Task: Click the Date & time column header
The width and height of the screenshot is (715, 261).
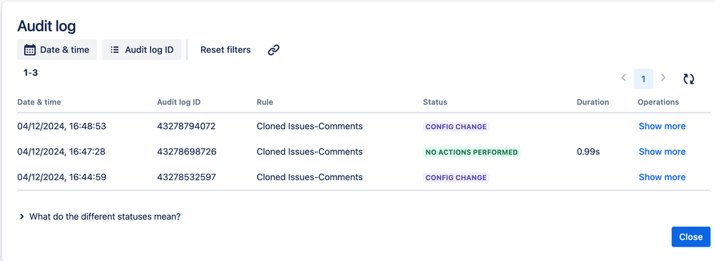Action: [x=39, y=102]
